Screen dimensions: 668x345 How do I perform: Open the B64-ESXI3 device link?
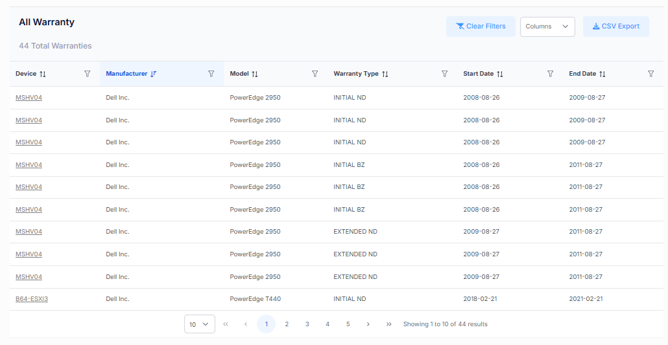pos(32,299)
